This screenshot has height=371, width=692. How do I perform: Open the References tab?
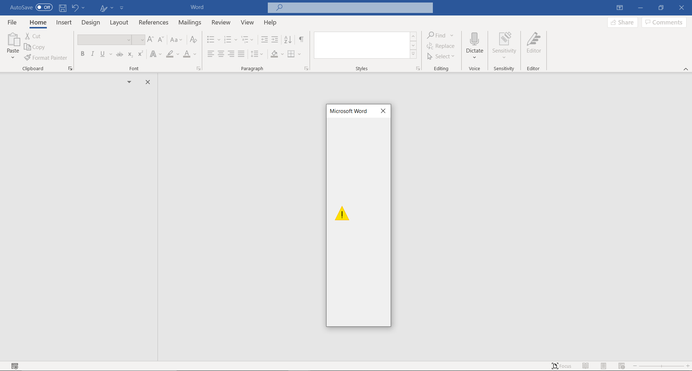(154, 22)
